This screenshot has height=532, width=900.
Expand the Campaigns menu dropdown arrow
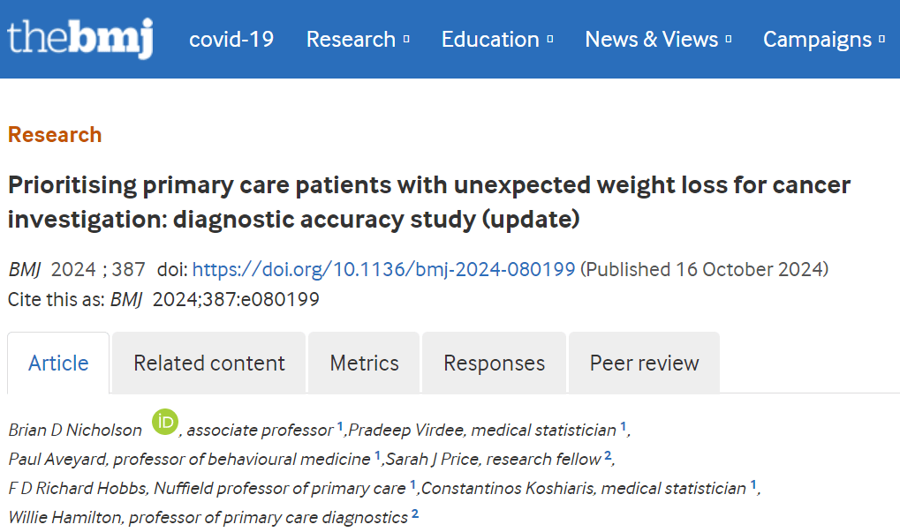coord(881,40)
